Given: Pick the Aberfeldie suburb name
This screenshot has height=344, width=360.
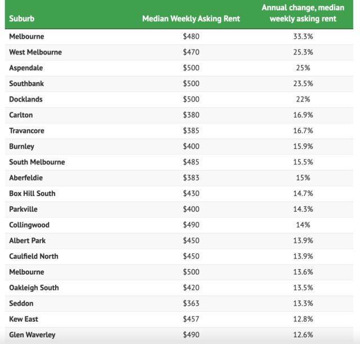Looking at the screenshot, I should click(26, 178).
